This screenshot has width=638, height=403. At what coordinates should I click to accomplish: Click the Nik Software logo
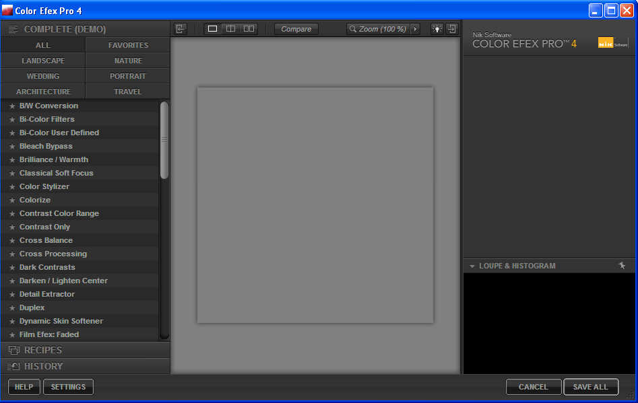tap(613, 42)
